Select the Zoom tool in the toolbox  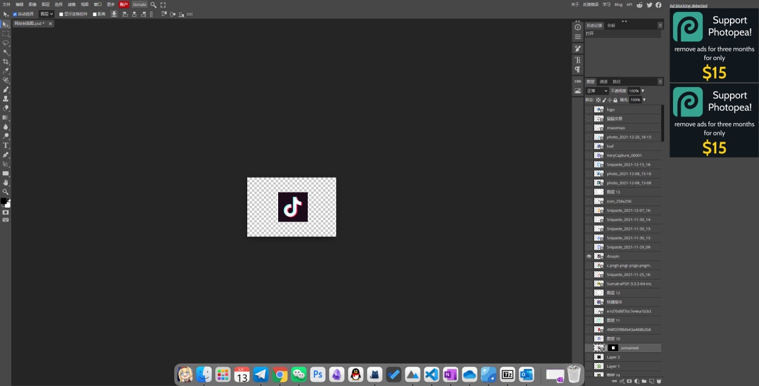click(x=6, y=192)
